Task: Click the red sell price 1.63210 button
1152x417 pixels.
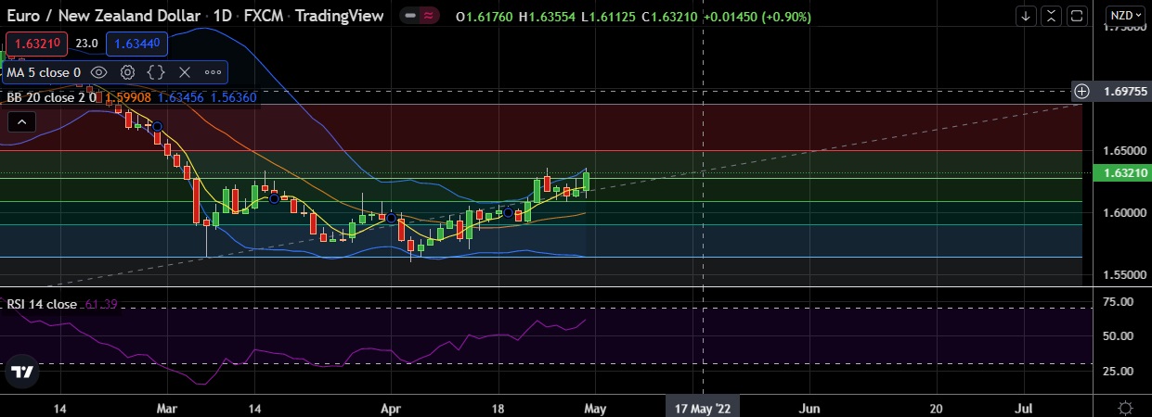Action: pos(36,43)
